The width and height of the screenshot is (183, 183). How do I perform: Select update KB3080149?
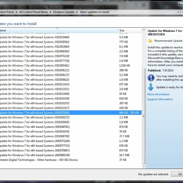pos(71,155)
